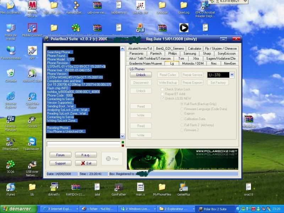Image resolution: width=284 pixels, height=213 pixels.
Task: Open MyPhoneFiles folder icon
Action: point(162,189)
